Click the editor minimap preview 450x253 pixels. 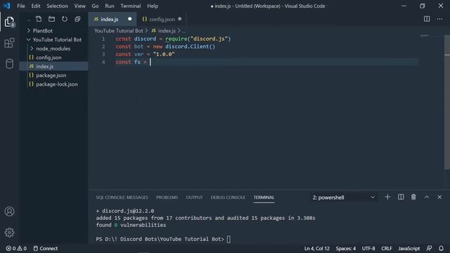click(x=425, y=36)
